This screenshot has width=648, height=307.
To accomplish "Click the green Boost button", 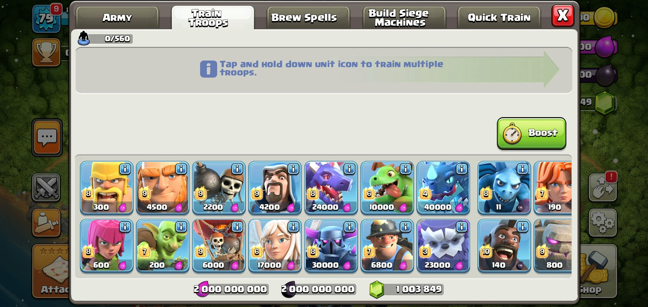I will [x=531, y=133].
